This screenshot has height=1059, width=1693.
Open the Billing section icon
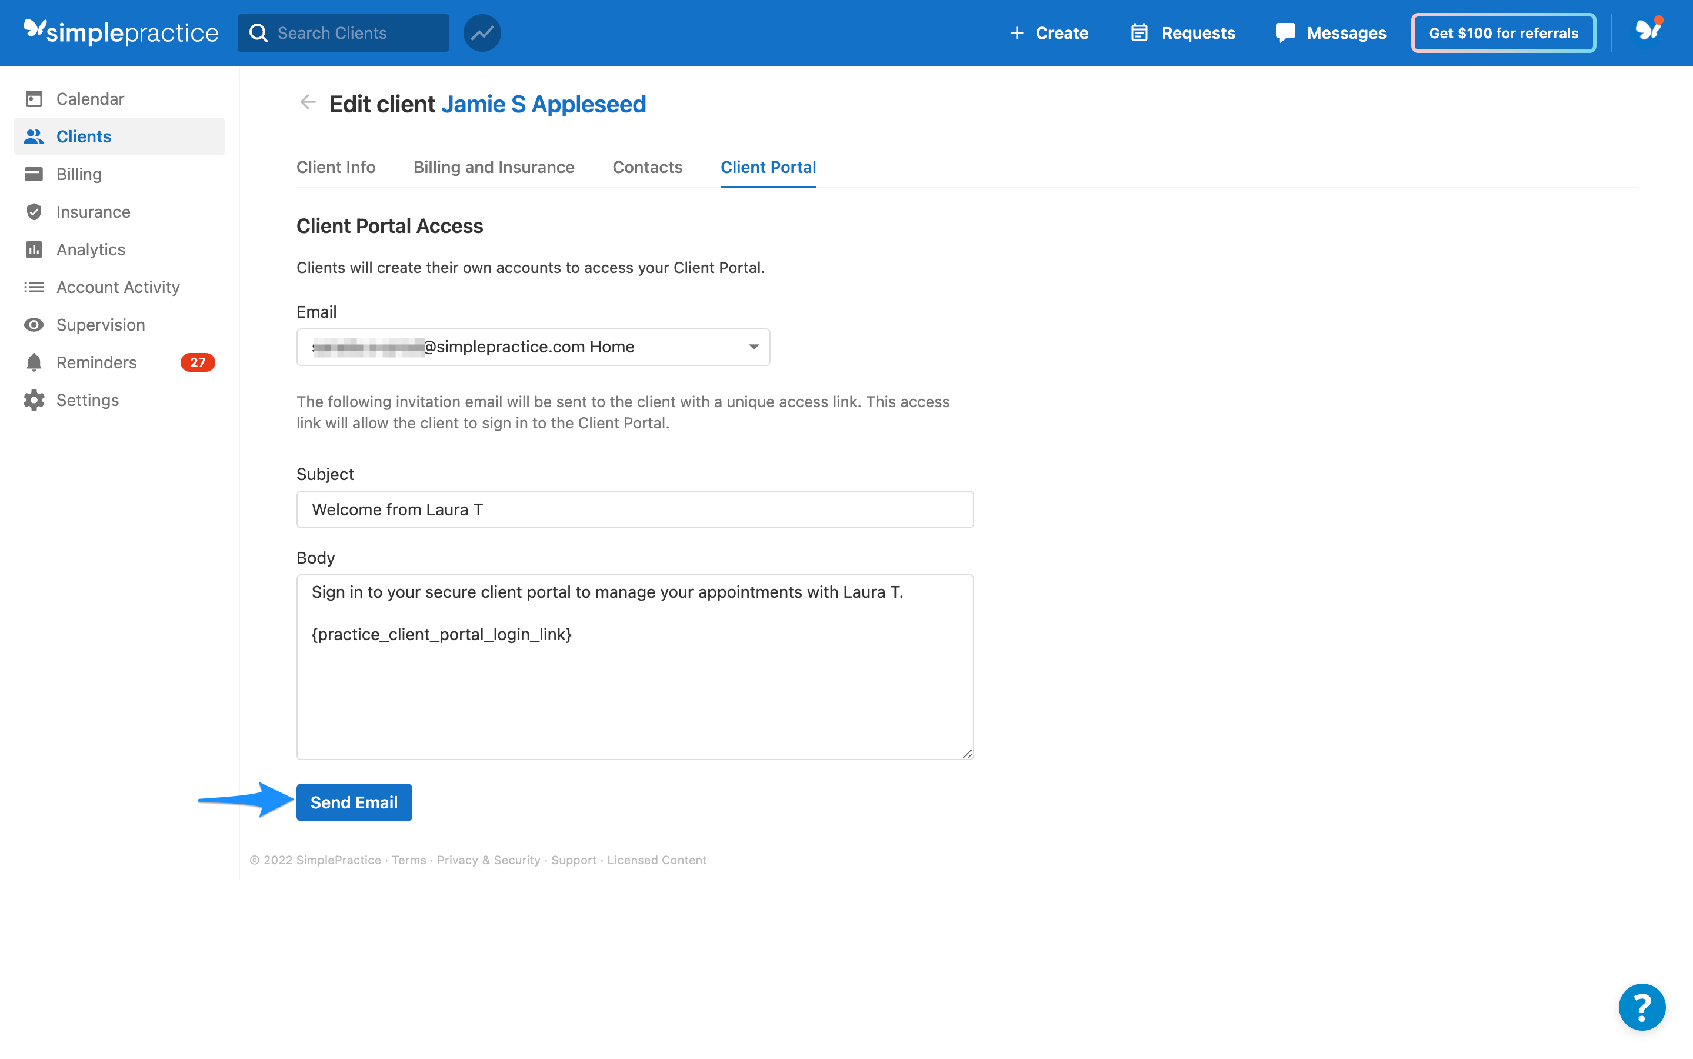pyautogui.click(x=34, y=174)
